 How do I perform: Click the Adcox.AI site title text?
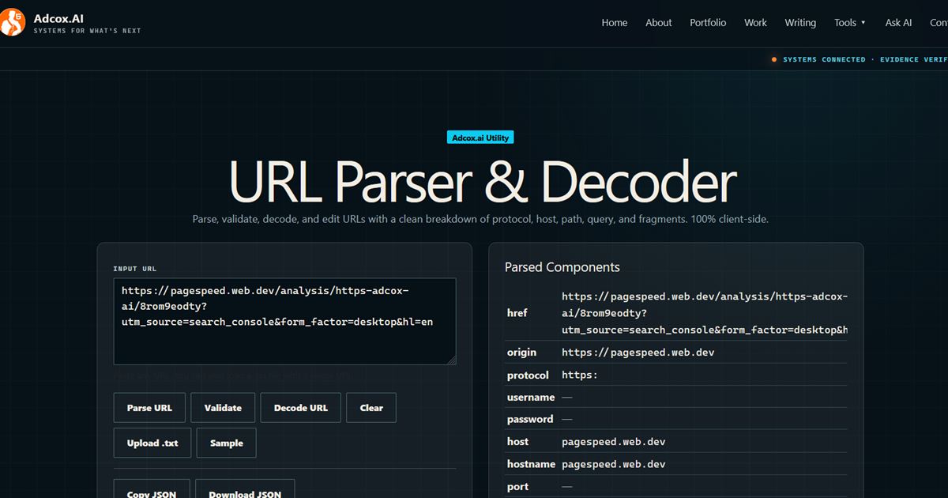point(58,17)
